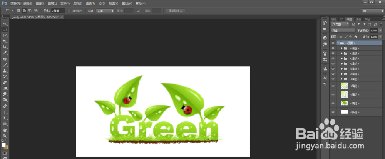Choose New Selection mode in options bar

tap(18, 11)
